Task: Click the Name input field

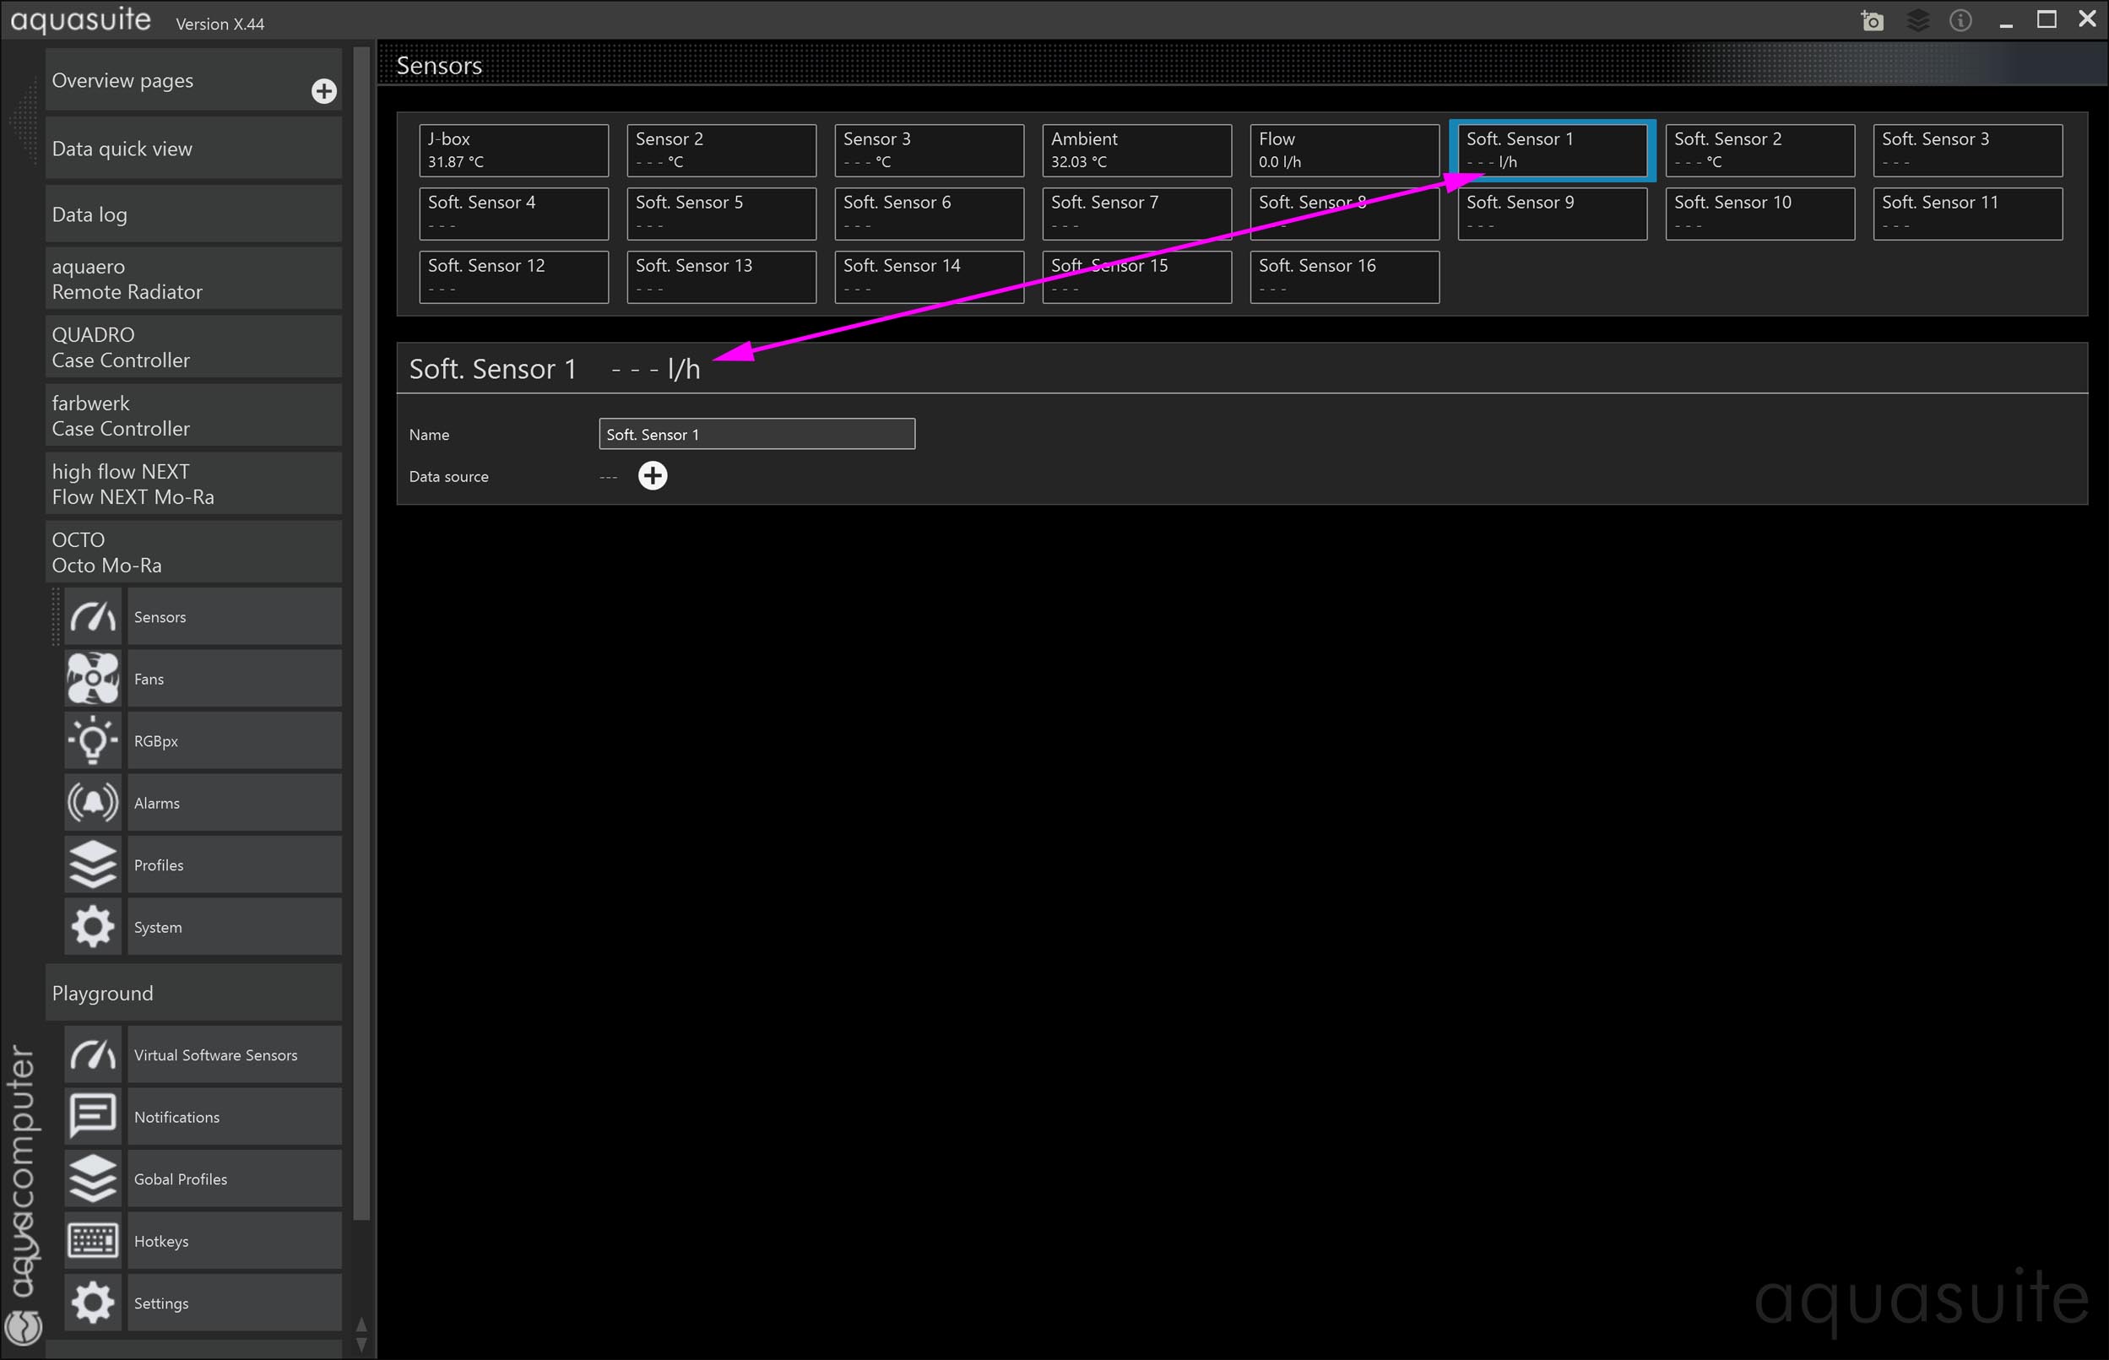Action: [x=756, y=434]
